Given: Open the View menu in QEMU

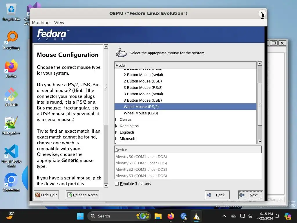Looking at the screenshot, I should click(x=59, y=23).
